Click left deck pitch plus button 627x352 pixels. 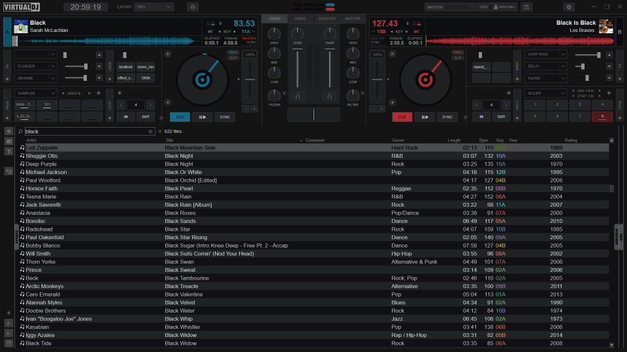254,109
